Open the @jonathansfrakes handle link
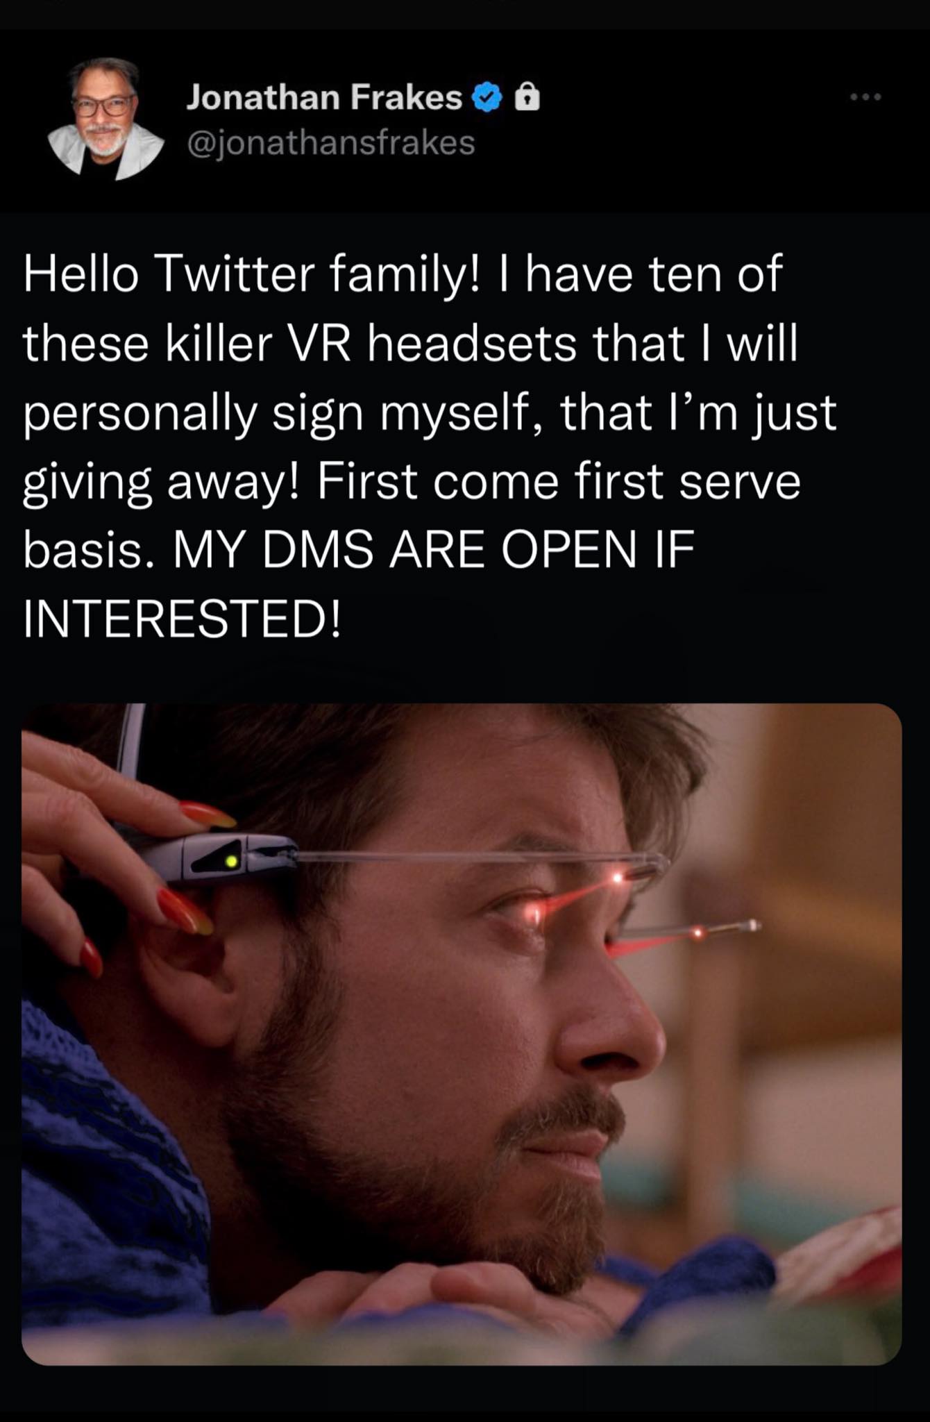 pos(330,143)
